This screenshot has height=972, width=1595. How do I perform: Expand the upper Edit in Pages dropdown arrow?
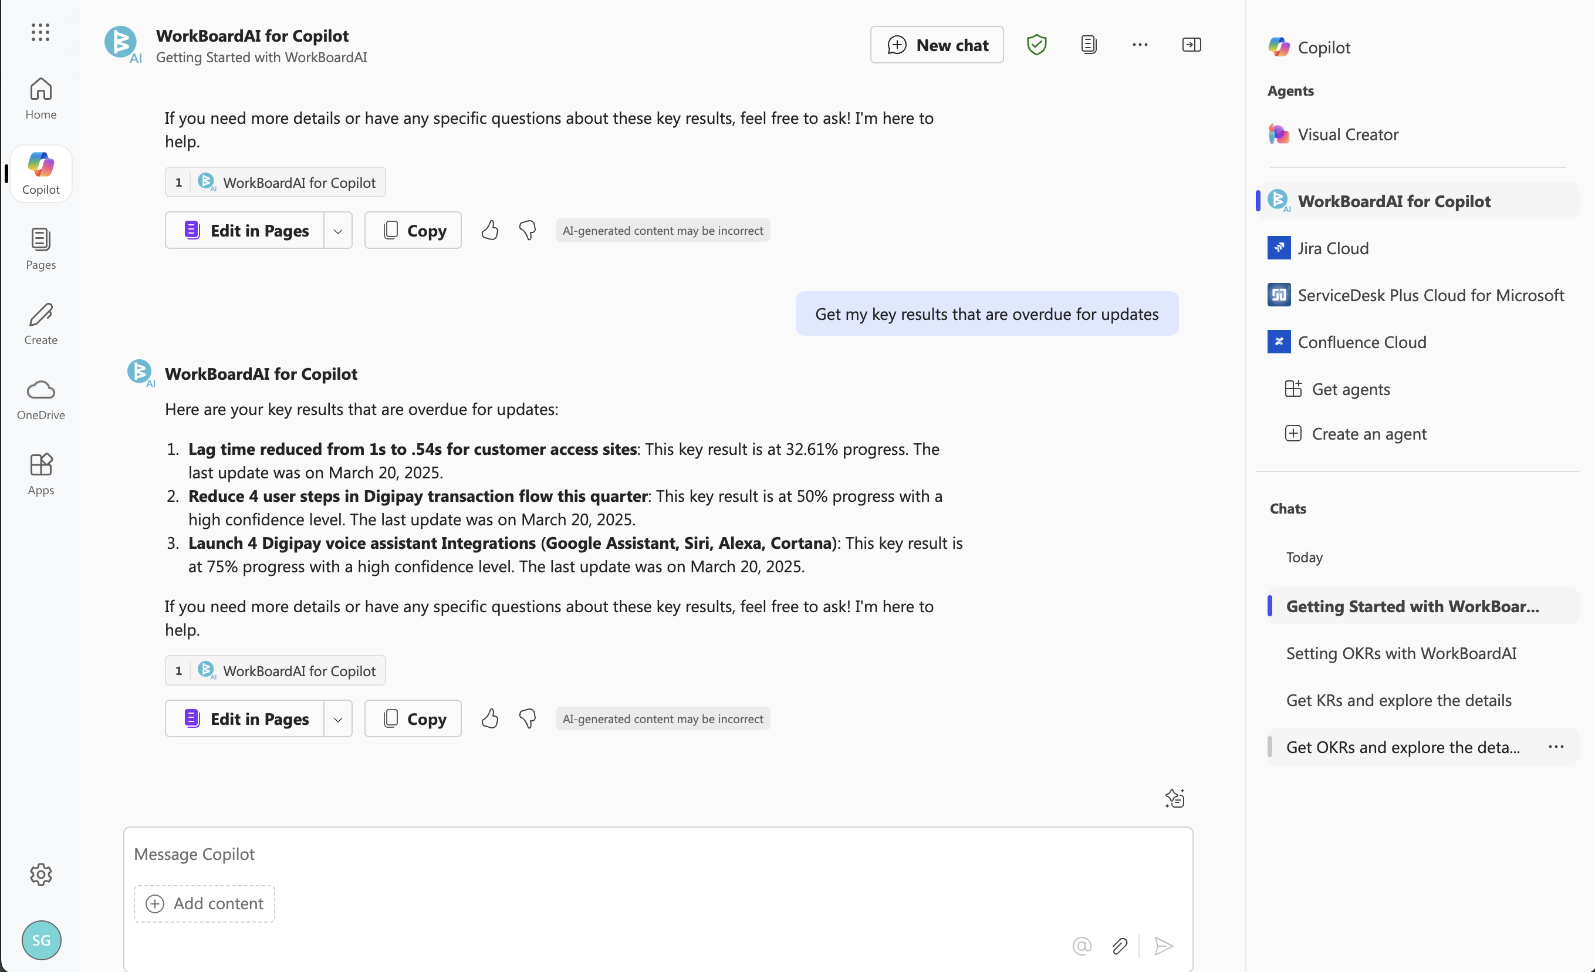coord(338,230)
